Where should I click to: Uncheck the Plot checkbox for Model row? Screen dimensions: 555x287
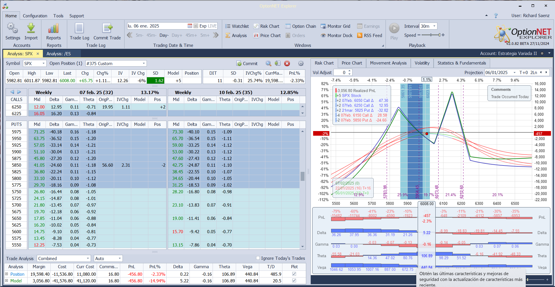[294, 281]
